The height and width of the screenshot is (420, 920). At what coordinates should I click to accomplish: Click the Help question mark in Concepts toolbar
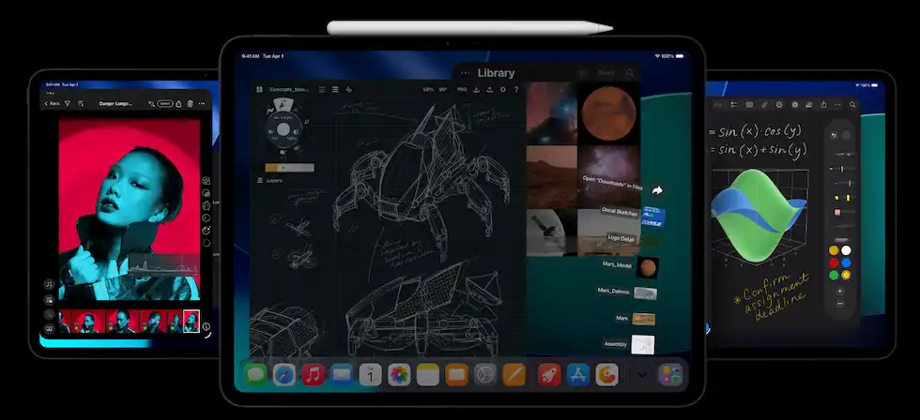(516, 90)
